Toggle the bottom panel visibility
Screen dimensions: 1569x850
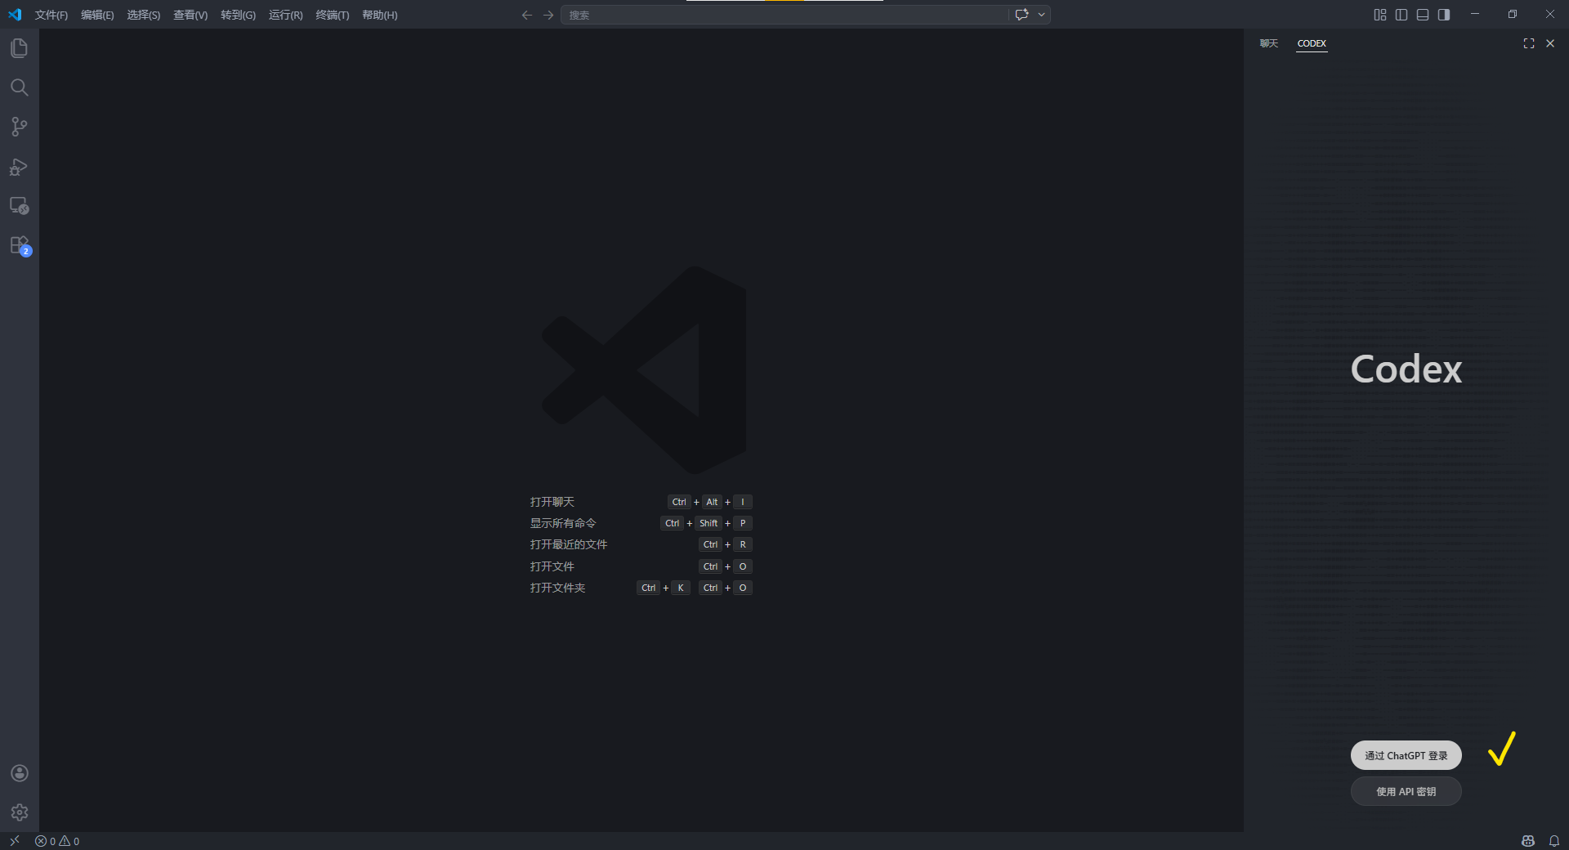[x=1423, y=15]
